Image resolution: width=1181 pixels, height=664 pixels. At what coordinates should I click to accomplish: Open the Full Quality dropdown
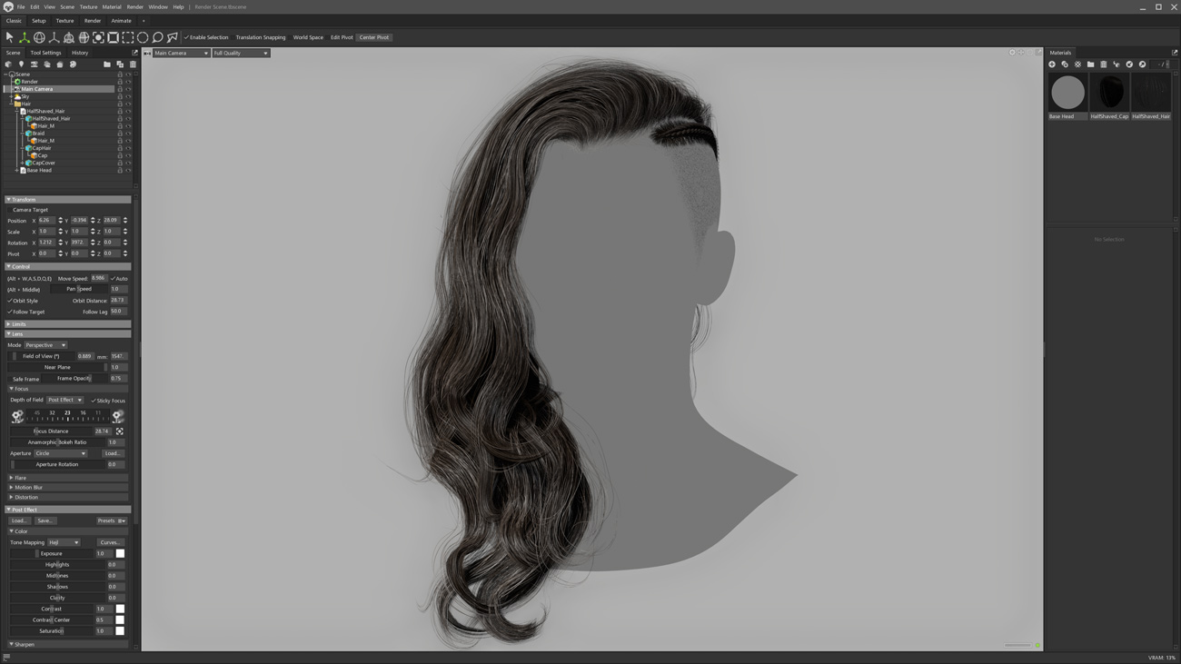tap(241, 53)
